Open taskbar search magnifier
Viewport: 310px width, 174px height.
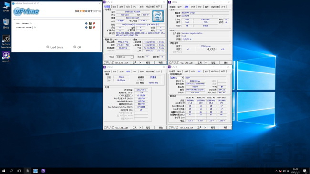[x=11, y=171]
